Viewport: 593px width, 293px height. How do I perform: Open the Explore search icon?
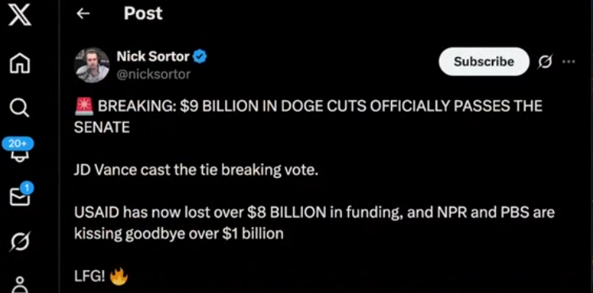pyautogui.click(x=19, y=108)
